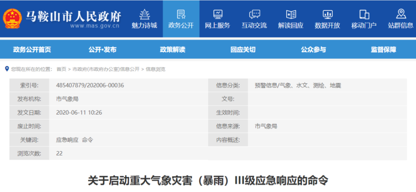This screenshot has height=192, width=416.
Task: Click 信息浏览 breadcrumb link
Action: coord(156,69)
